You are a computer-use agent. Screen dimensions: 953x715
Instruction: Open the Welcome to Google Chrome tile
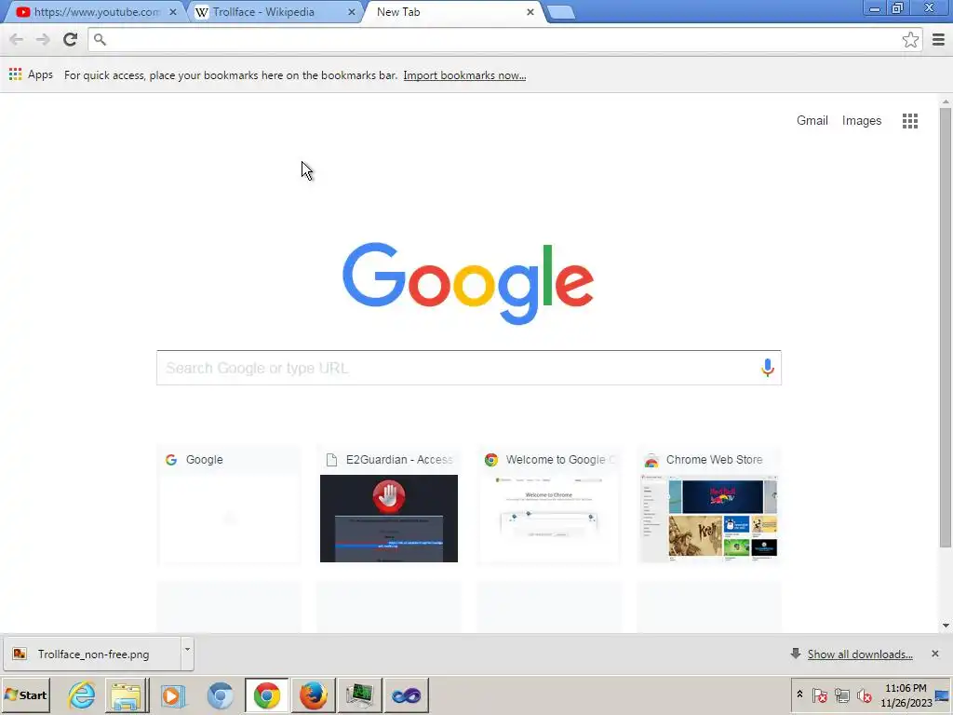click(549, 506)
